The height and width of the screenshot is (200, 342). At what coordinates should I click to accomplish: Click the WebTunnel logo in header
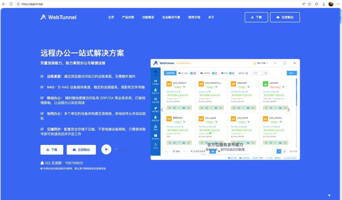(58, 17)
